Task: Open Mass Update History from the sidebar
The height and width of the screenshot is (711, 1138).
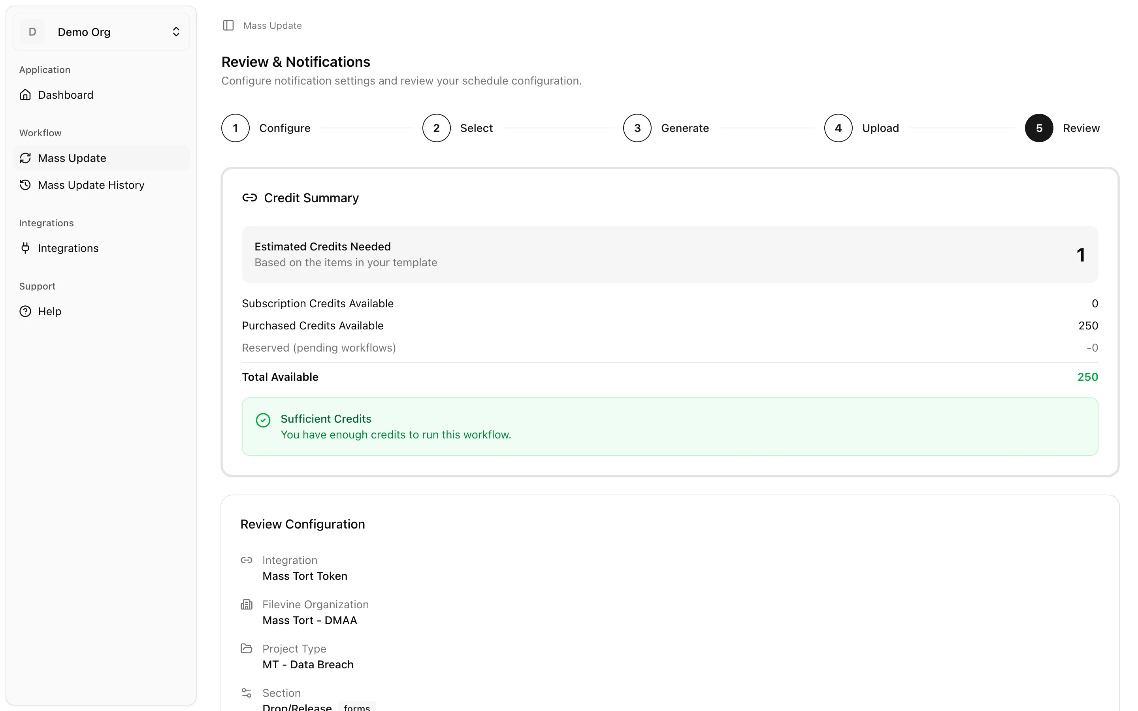Action: click(91, 185)
